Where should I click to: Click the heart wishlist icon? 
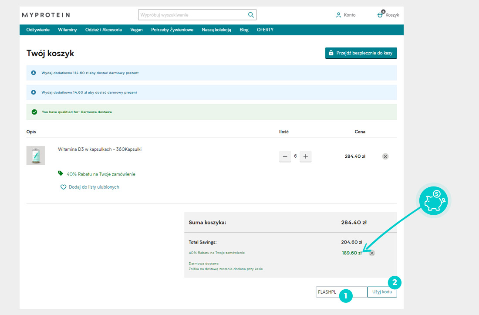tap(63, 187)
